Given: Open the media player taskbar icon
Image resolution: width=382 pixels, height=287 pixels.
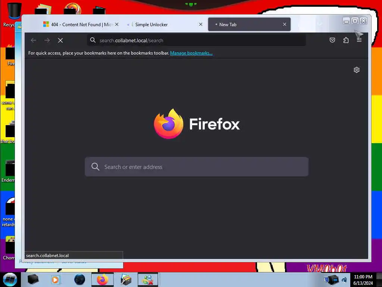Looking at the screenshot, I should [55, 280].
